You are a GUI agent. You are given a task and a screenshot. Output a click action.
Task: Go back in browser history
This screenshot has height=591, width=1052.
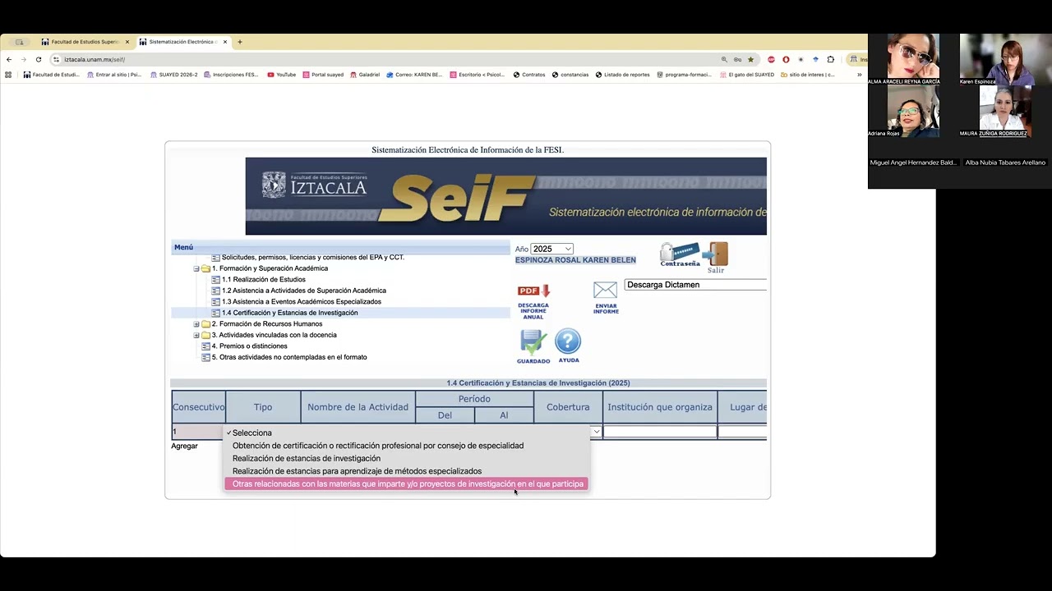coord(9,59)
